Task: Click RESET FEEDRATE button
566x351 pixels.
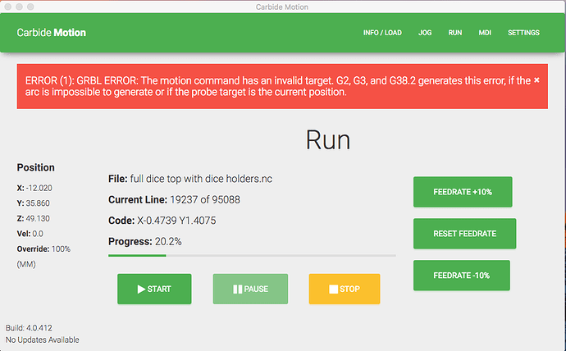Action: click(465, 234)
